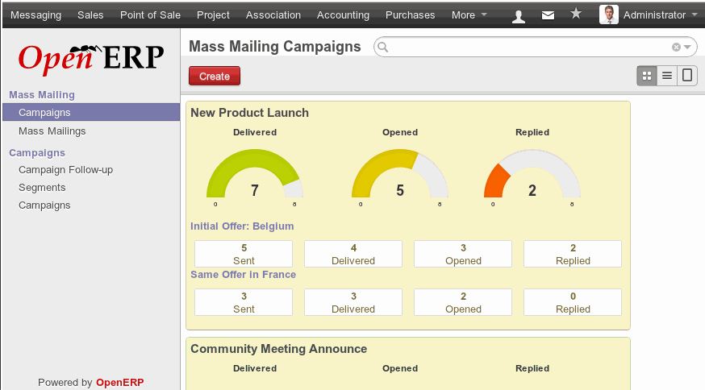Click 3 Delivered box for France

[x=353, y=302]
